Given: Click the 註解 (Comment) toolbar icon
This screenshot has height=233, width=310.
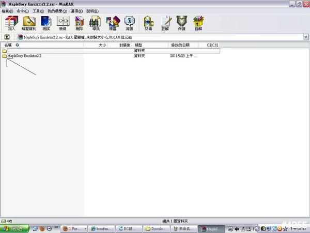Looking at the screenshot, I should coord(165,23).
